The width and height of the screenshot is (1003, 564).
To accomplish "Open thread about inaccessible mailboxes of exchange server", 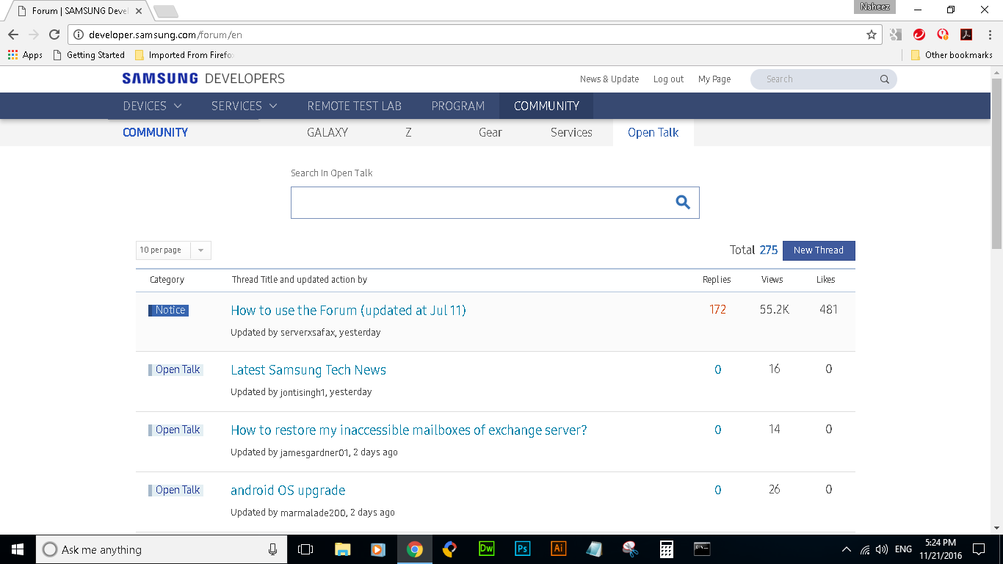I will [409, 430].
